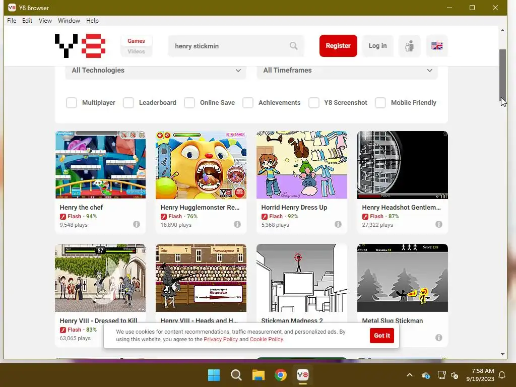Viewport: 516px width, 387px height.
Task: Open the language flag selector
Action: 437,46
